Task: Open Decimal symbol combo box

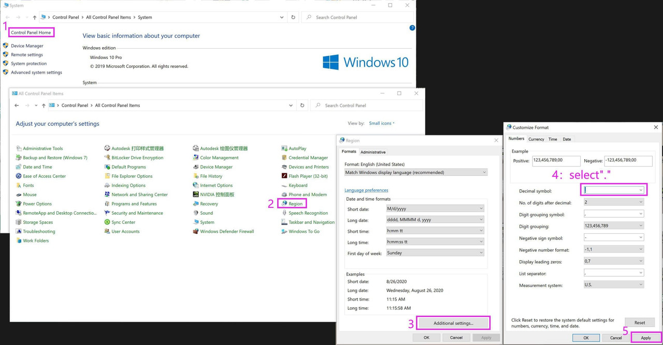Action: (614, 190)
